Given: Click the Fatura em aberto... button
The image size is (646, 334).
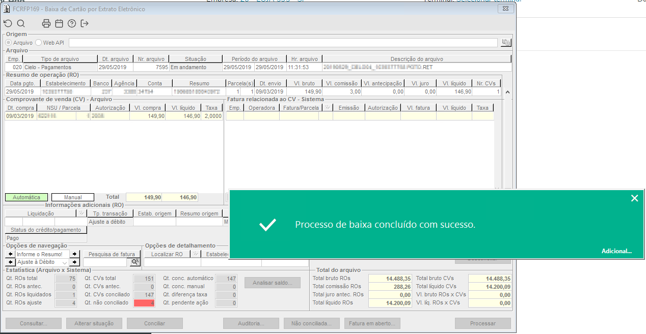Looking at the screenshot, I should [372, 323].
